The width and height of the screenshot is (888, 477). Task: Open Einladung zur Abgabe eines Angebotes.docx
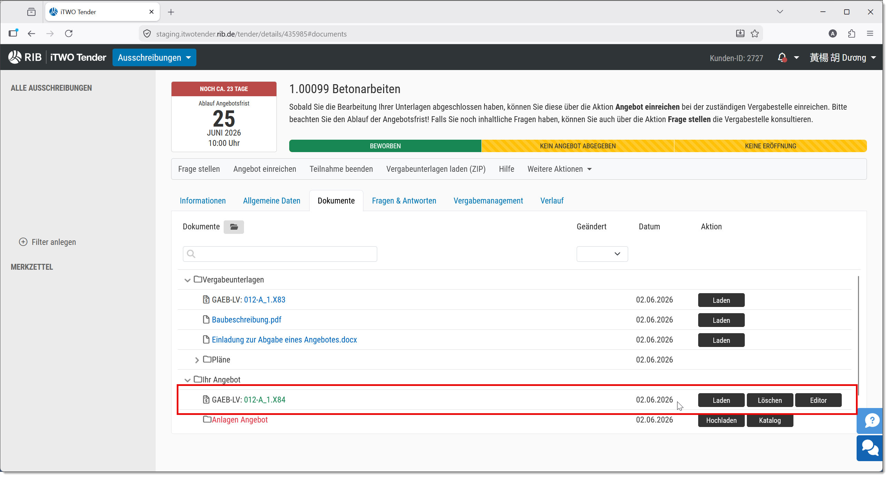[x=284, y=340]
